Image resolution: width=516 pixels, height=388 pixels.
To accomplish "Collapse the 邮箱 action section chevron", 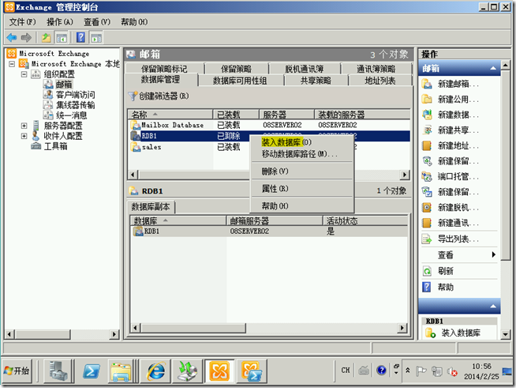I will pos(493,68).
